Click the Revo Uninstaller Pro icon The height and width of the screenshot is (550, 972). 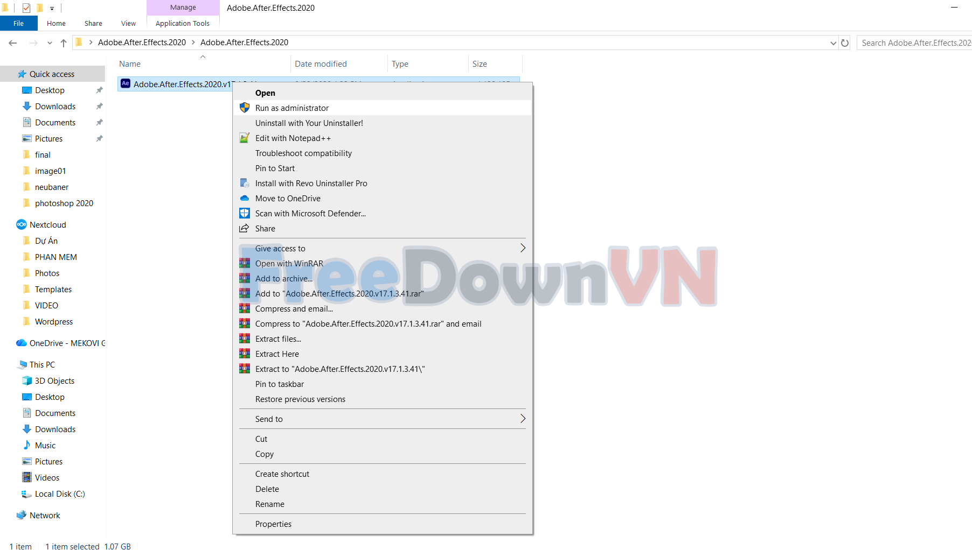click(245, 184)
